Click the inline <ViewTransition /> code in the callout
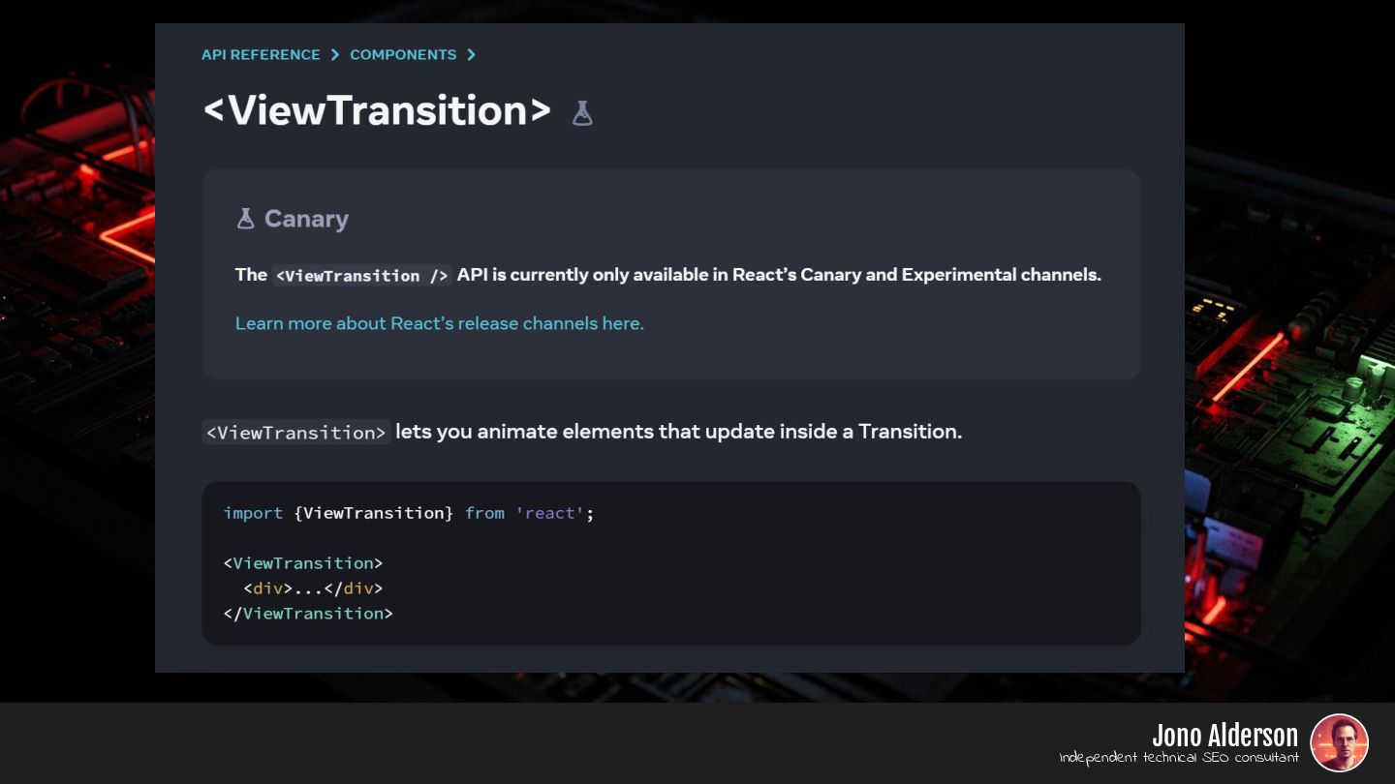 [x=362, y=275]
